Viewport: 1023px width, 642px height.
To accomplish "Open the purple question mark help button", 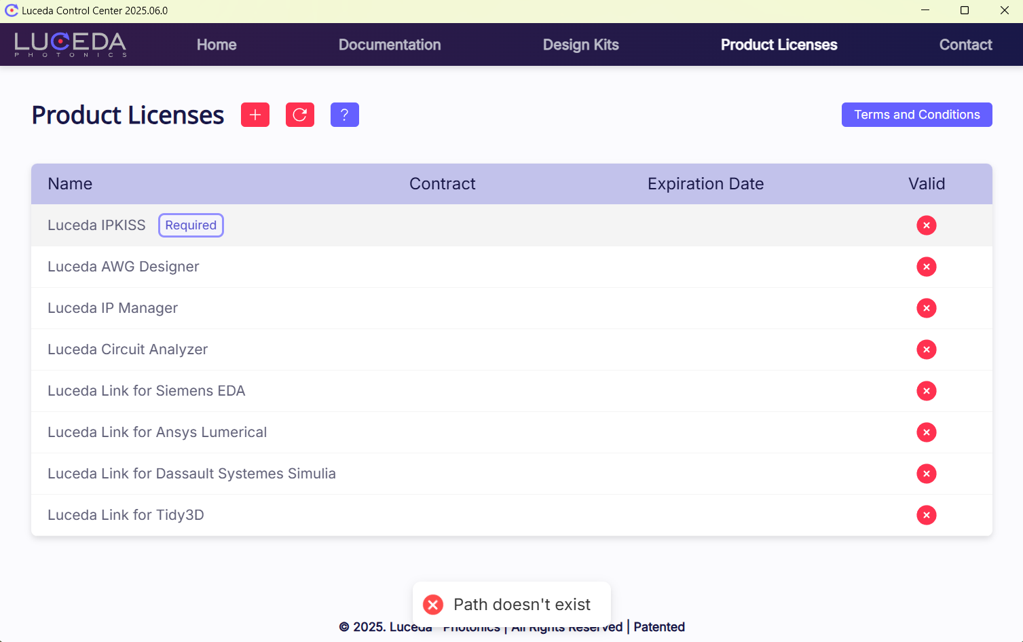I will pos(345,115).
